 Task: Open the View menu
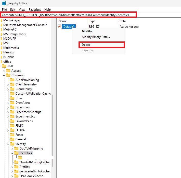tap(22, 10)
